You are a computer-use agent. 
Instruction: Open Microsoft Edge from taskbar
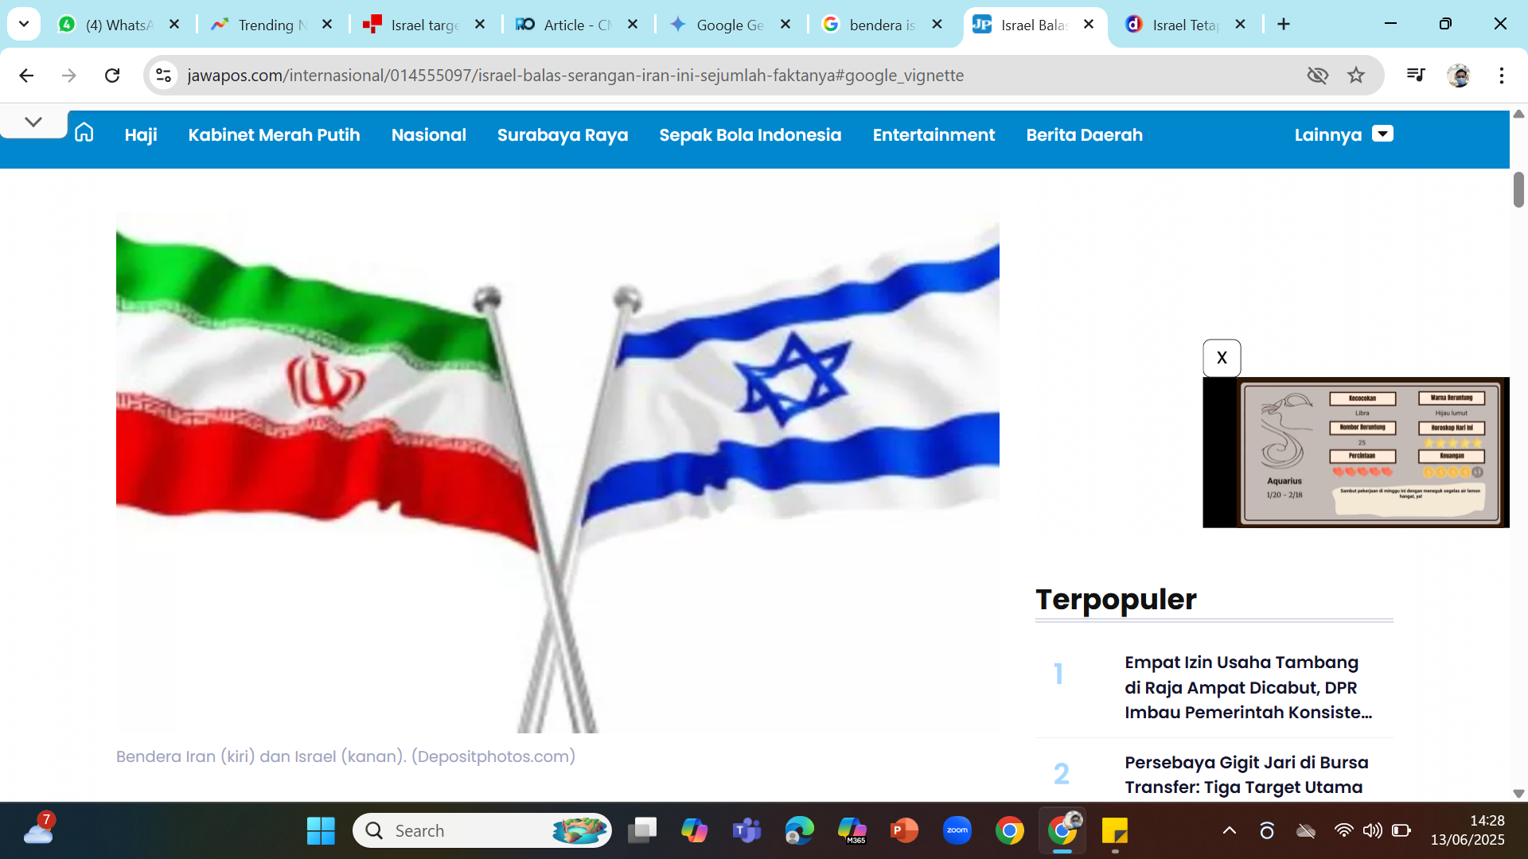(x=799, y=831)
